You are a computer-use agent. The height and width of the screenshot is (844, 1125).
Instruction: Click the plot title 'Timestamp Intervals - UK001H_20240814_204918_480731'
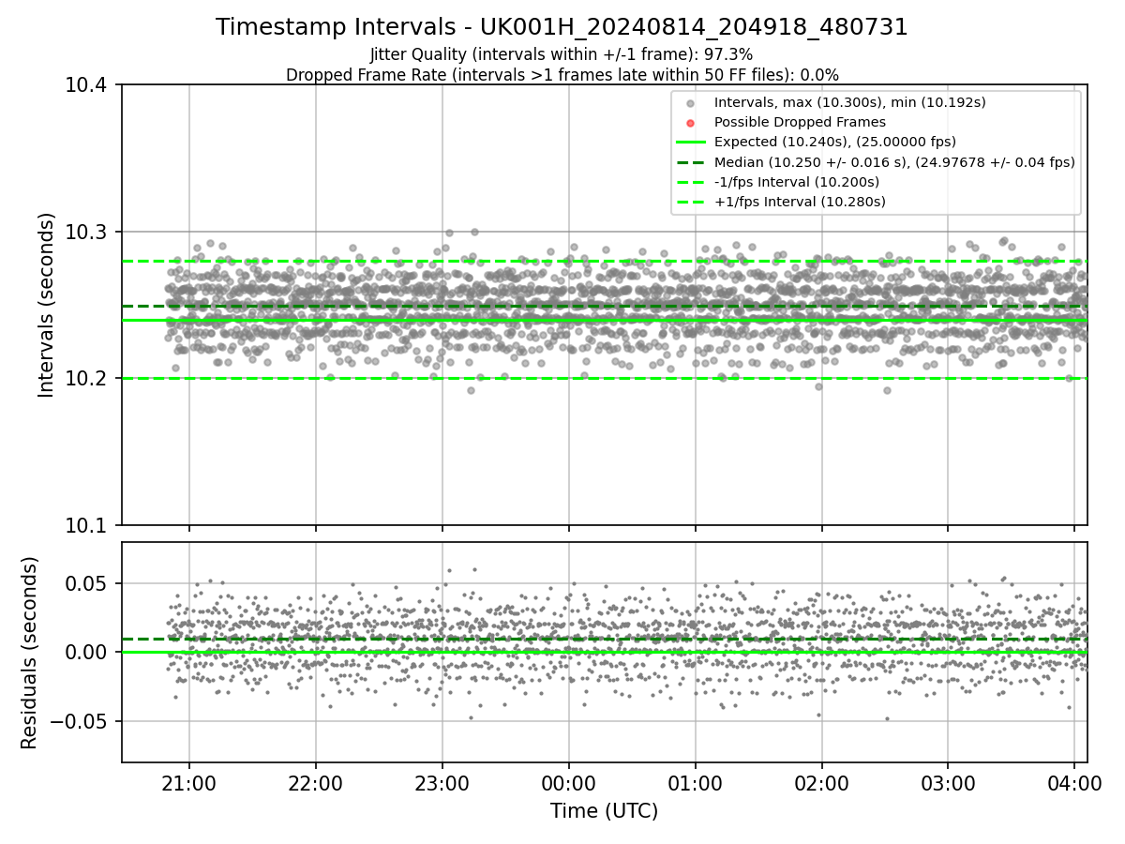pyautogui.click(x=562, y=27)
